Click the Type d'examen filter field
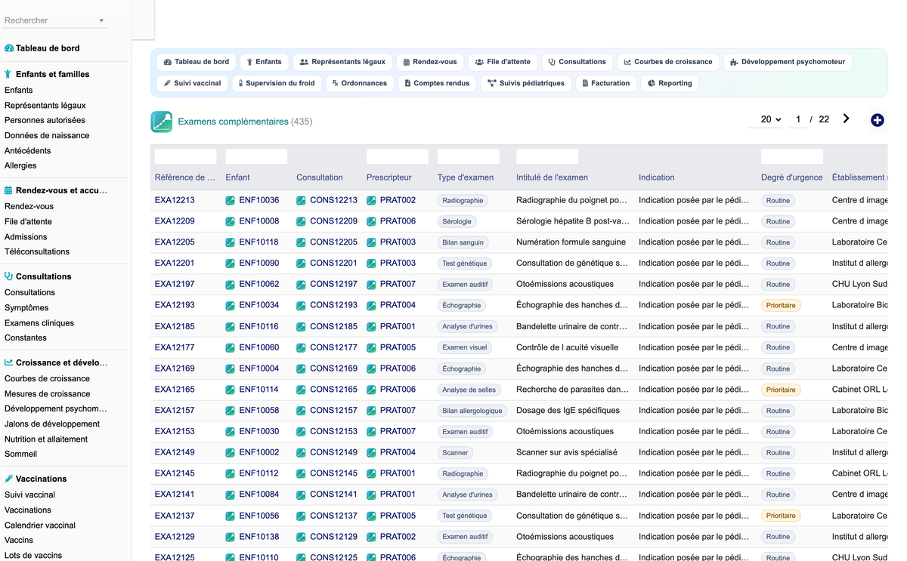The width and height of the screenshot is (907, 561). (x=469, y=156)
